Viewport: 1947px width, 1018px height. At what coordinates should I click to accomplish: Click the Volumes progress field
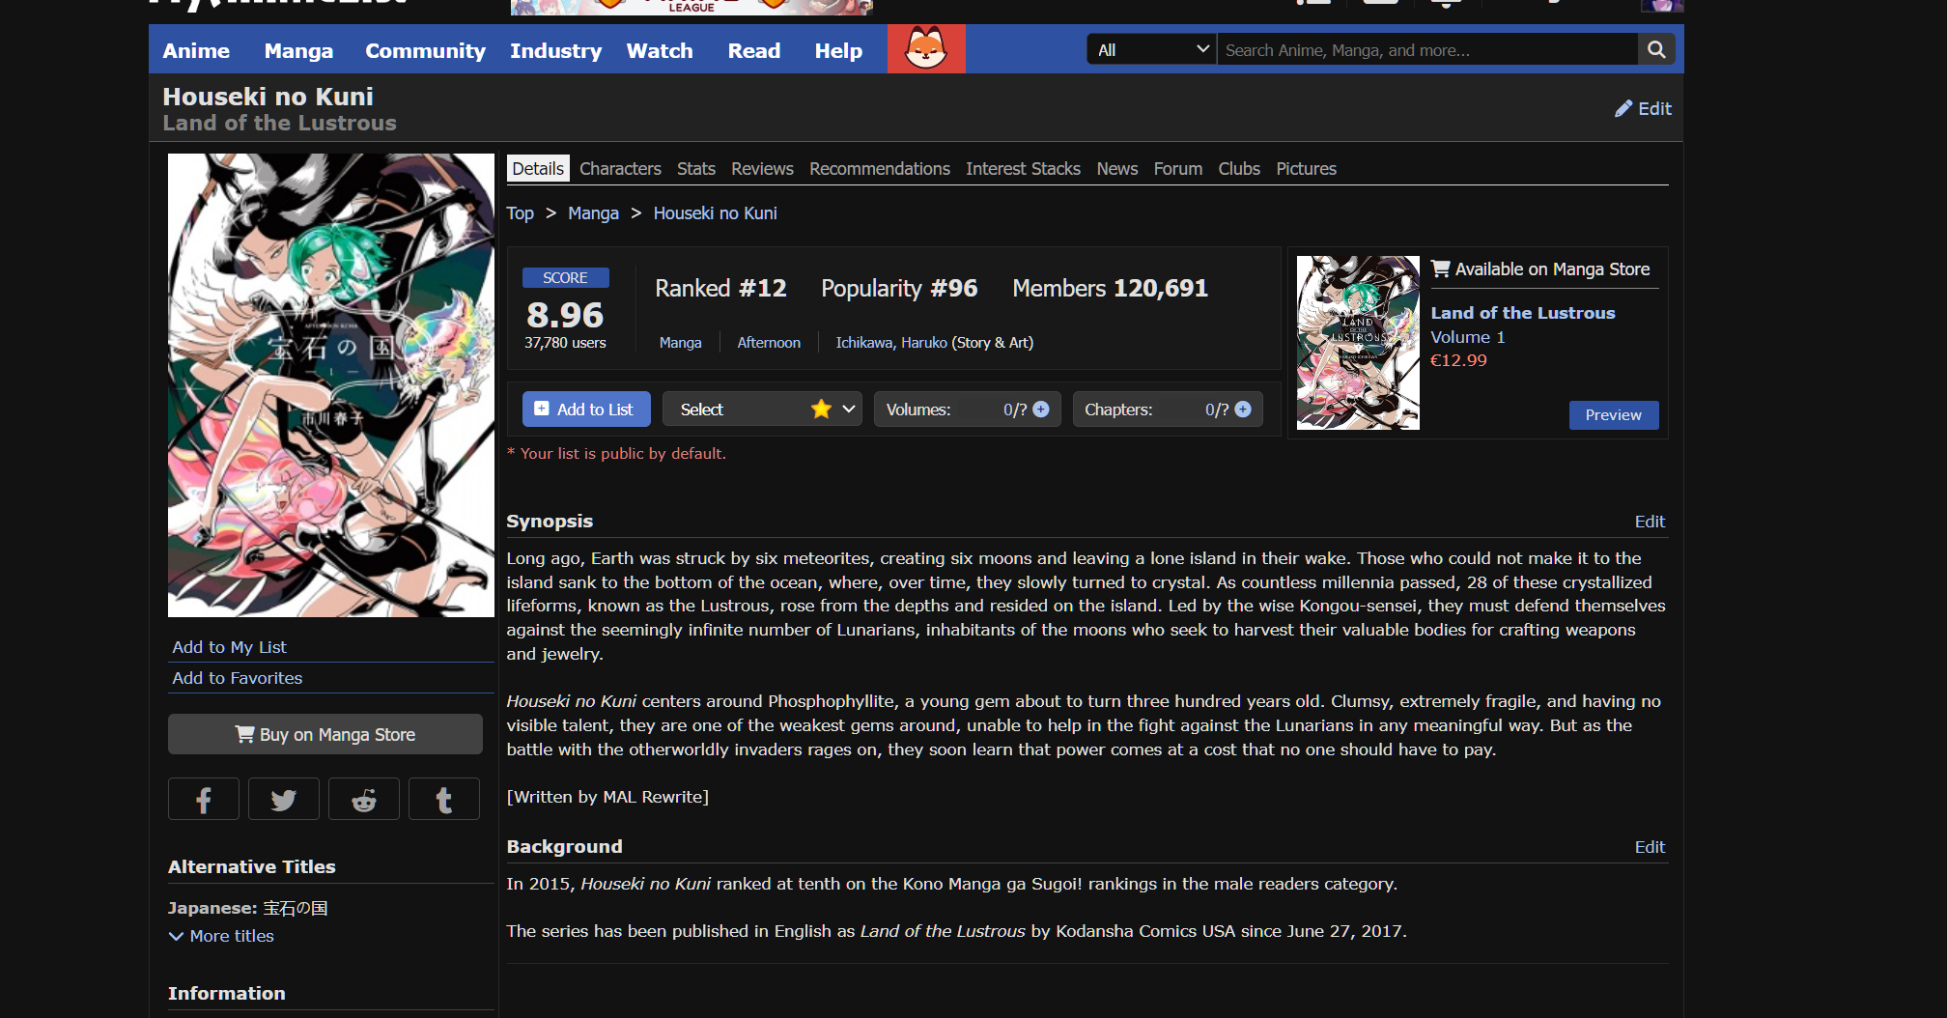pyautogui.click(x=967, y=410)
